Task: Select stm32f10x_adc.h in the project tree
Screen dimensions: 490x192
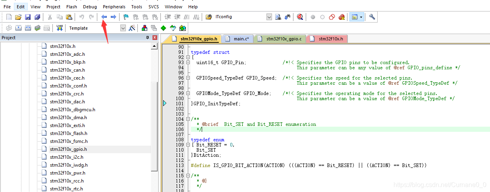Action: 68,54
